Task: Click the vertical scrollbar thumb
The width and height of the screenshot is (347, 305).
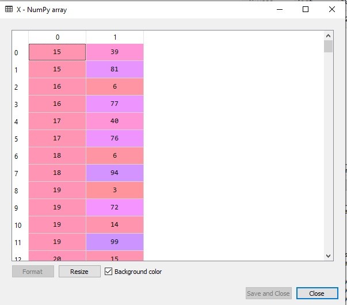Action: (328, 47)
